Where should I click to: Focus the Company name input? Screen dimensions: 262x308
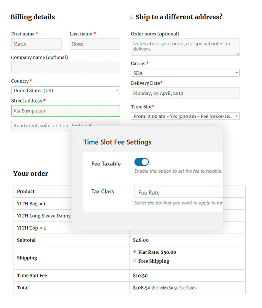[66, 68]
